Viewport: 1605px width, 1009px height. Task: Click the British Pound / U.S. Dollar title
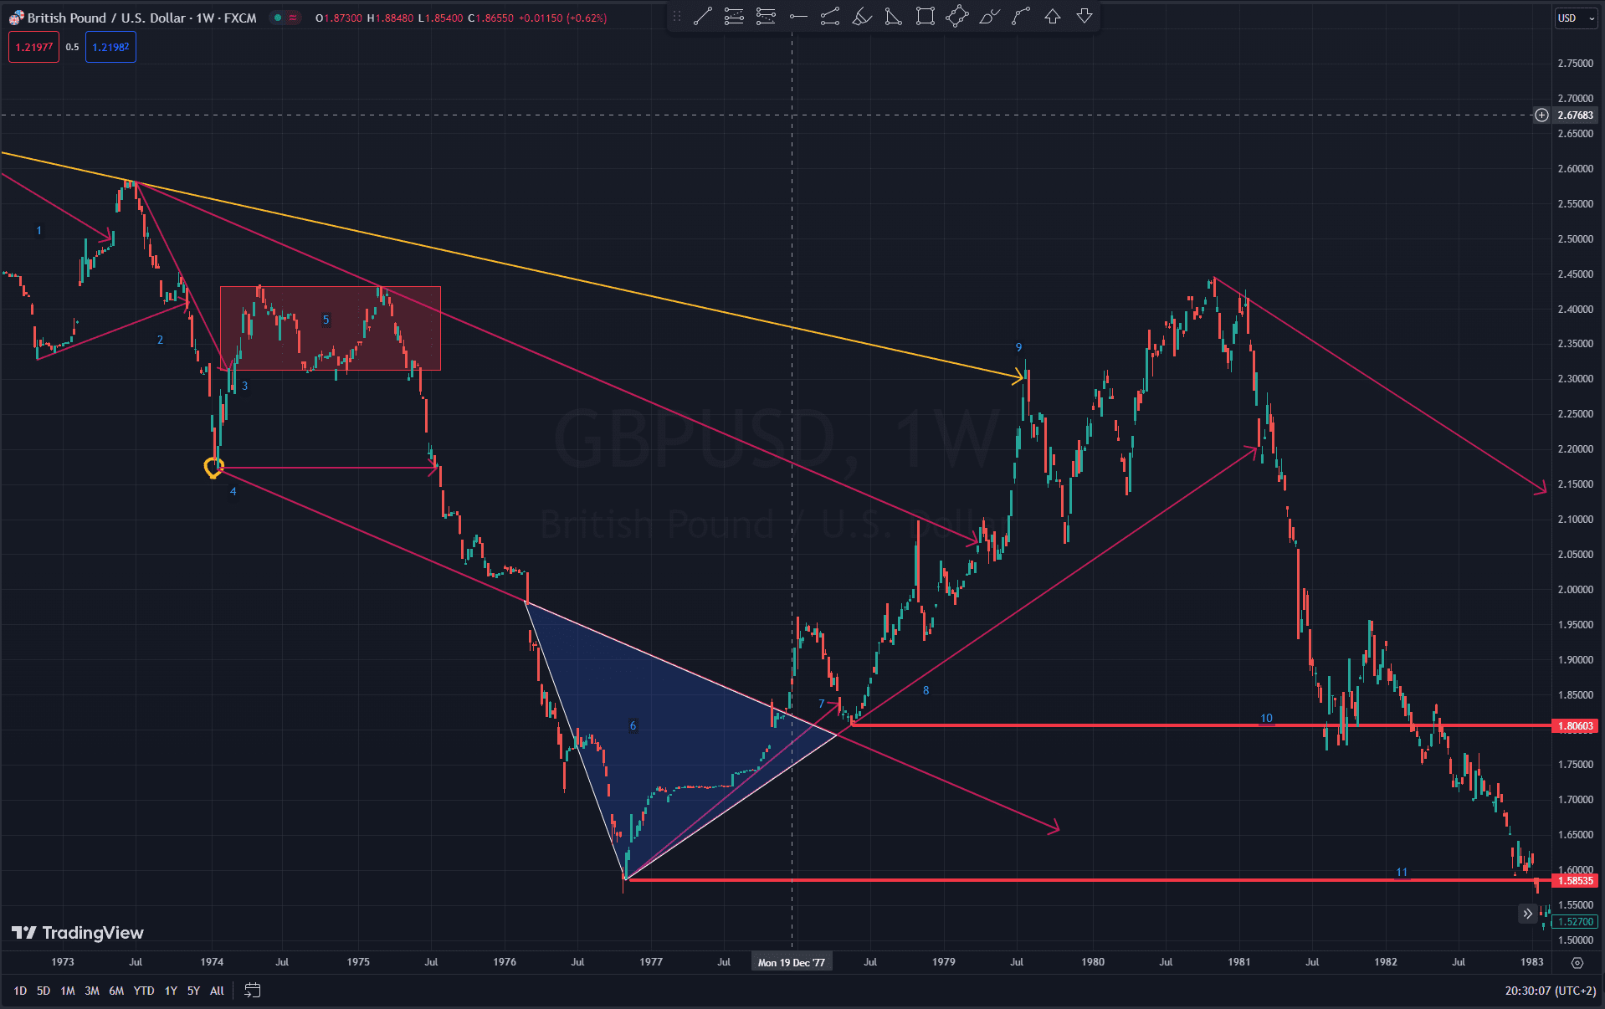[x=108, y=18]
